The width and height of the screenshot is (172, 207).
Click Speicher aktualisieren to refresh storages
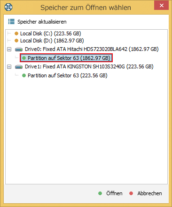coord(42,22)
